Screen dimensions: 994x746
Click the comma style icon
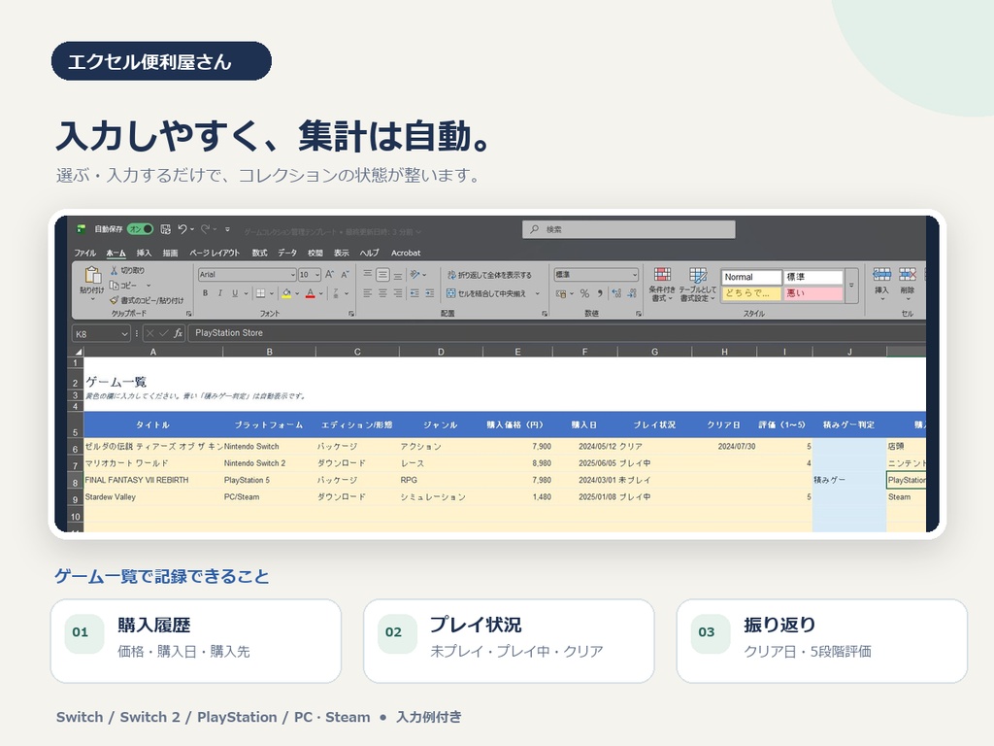(600, 293)
